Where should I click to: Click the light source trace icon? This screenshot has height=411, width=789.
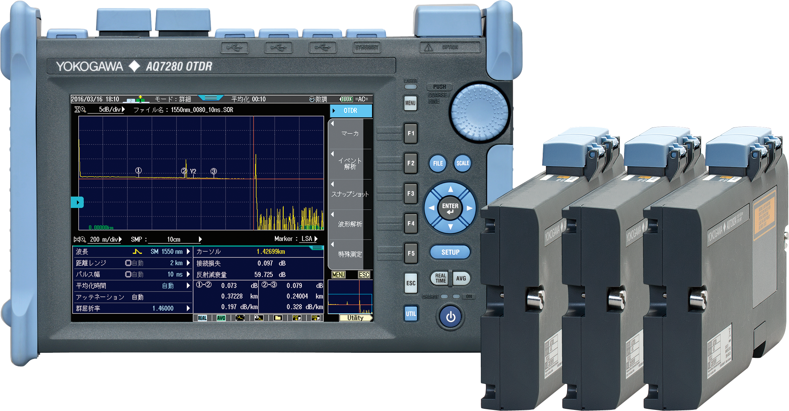coord(259,318)
